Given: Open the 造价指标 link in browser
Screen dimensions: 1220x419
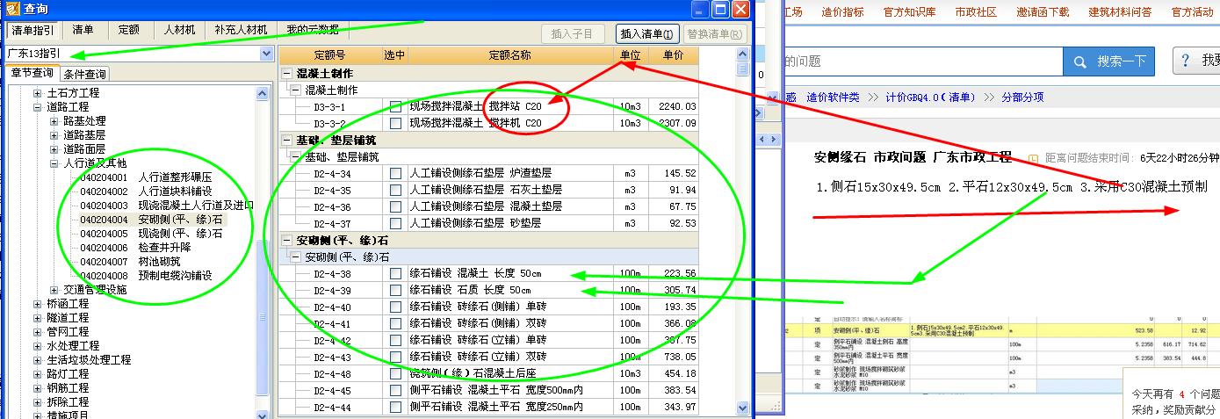Looking at the screenshot, I should click(x=842, y=12).
